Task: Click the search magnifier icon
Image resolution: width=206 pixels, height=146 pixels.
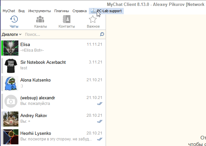Action: click(x=102, y=34)
